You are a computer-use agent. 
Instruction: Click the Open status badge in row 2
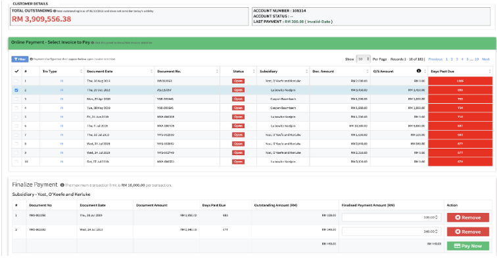coord(238,90)
